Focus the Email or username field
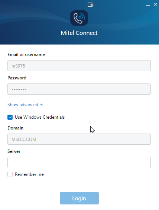 pos(79,66)
